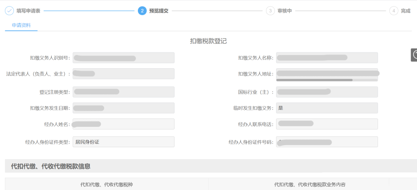The height and width of the screenshot is (190, 417).
Task: Click the 法定代表人 field
Action: [x=124, y=74]
